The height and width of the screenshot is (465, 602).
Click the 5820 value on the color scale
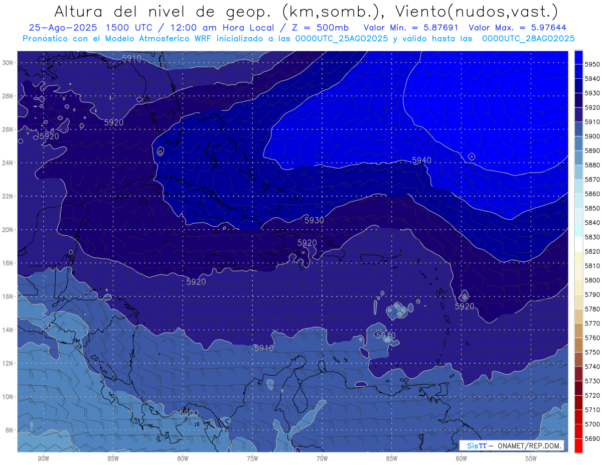point(592,251)
